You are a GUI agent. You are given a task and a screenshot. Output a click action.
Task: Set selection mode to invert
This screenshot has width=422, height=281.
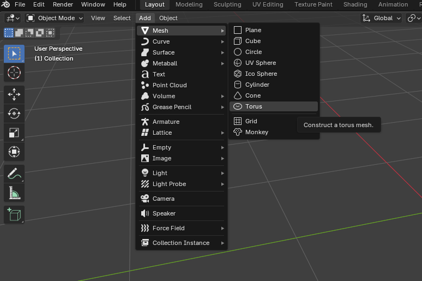(40, 33)
